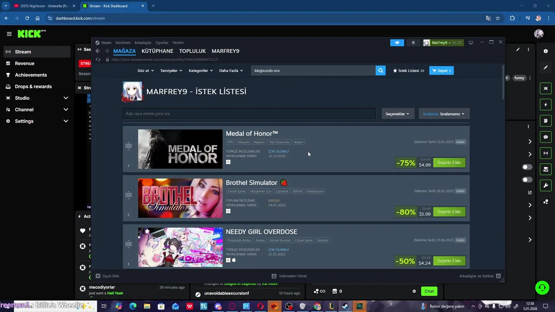Click Oyun Ekle at Steam bottom bar
This screenshot has width=555, height=312.
107,276
